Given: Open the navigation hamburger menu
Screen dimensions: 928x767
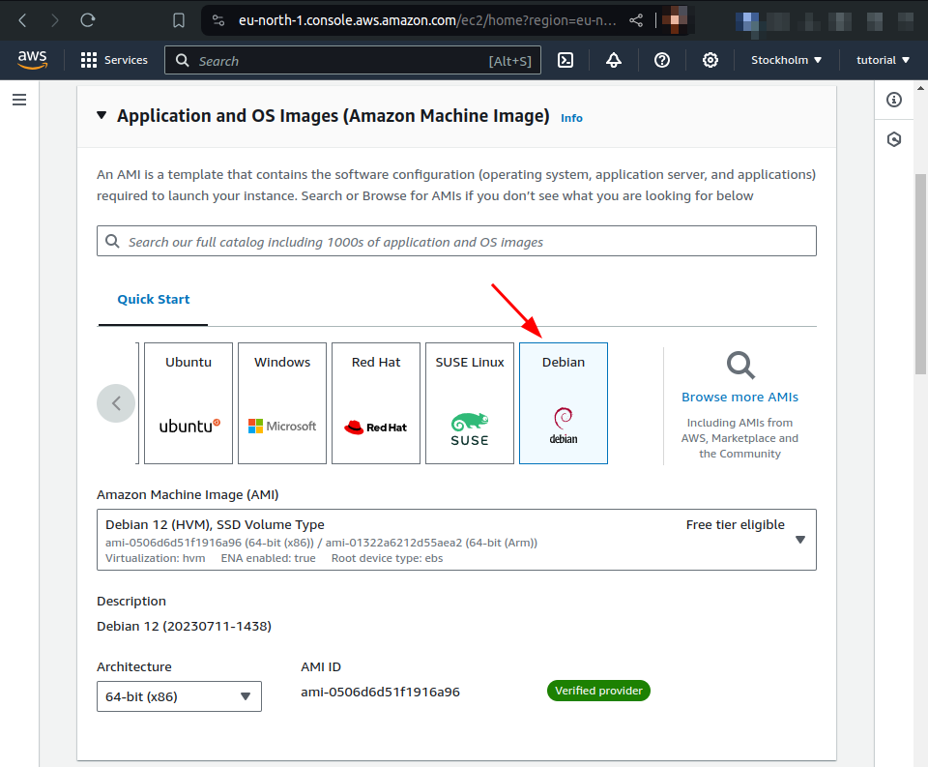Looking at the screenshot, I should 19,100.
